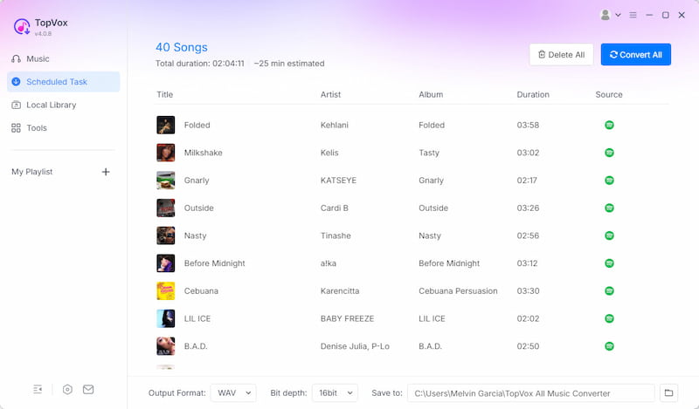699x409 pixels.
Task: Select the artist Kehlani
Action: pyautogui.click(x=335, y=125)
